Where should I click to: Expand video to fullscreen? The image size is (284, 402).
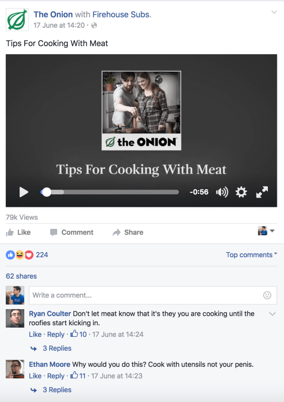[262, 192]
